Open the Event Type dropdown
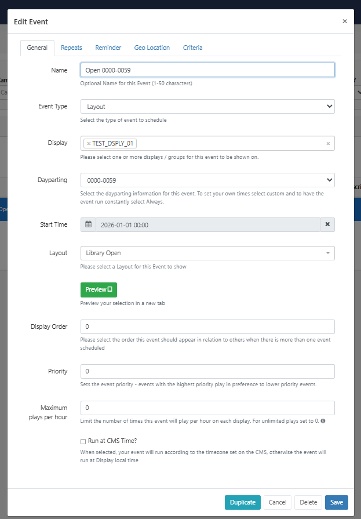Screen dimensions: 361x519 [207, 107]
